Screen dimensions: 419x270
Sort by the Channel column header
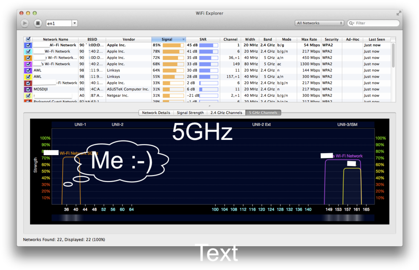coord(230,39)
